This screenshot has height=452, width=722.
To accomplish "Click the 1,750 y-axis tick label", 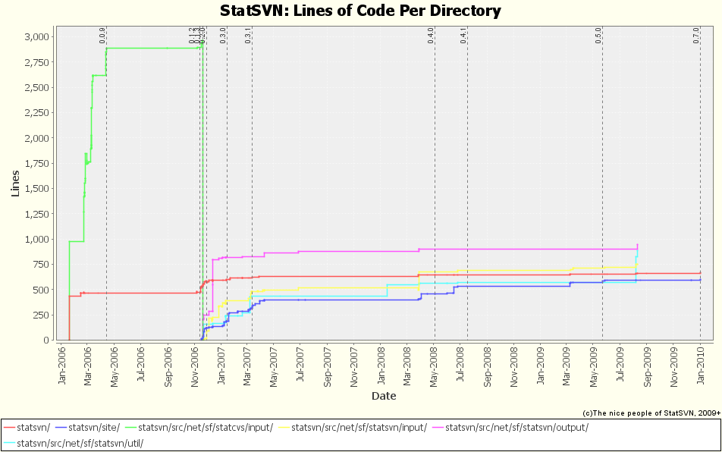I will (x=36, y=163).
